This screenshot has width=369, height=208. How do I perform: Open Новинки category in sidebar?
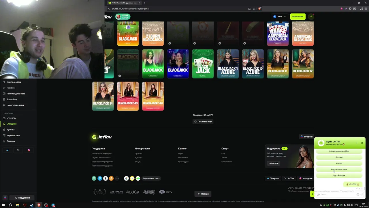11,88
